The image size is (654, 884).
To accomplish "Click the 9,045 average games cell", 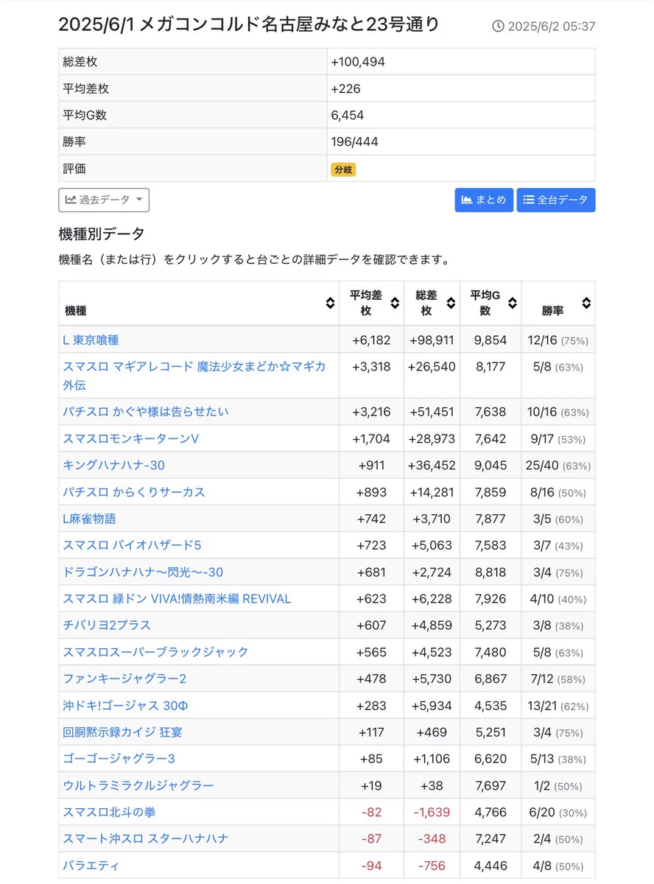I will [x=490, y=466].
